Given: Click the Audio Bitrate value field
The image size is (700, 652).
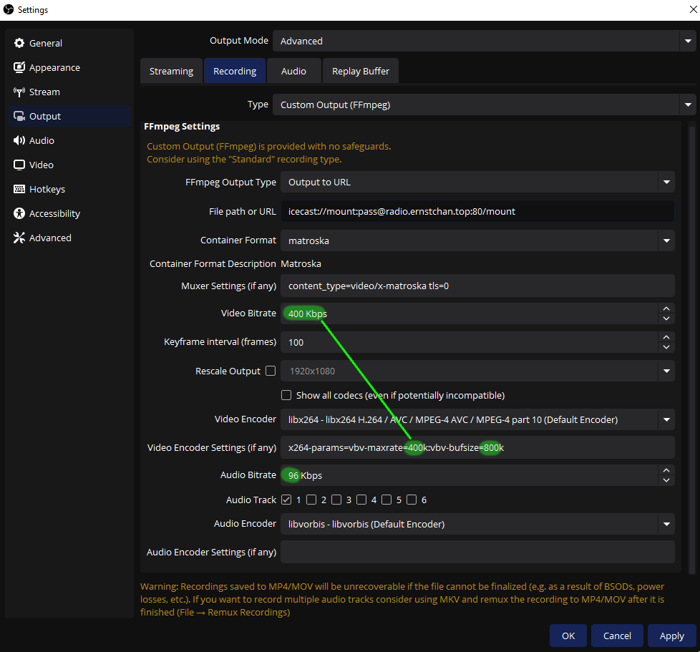Looking at the screenshot, I should click(x=470, y=475).
